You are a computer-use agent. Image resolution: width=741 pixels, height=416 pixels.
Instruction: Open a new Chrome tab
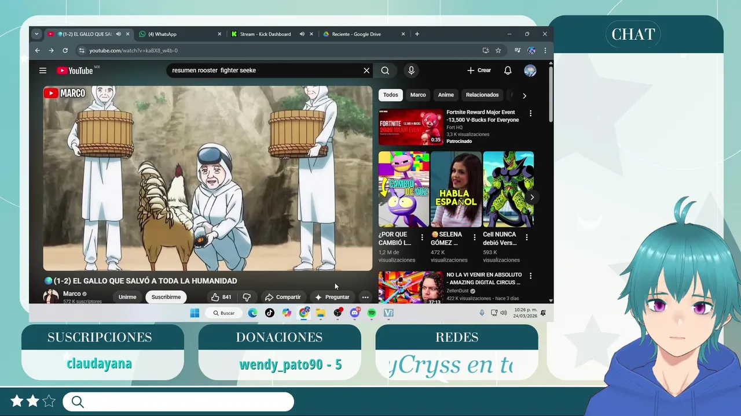click(x=417, y=34)
